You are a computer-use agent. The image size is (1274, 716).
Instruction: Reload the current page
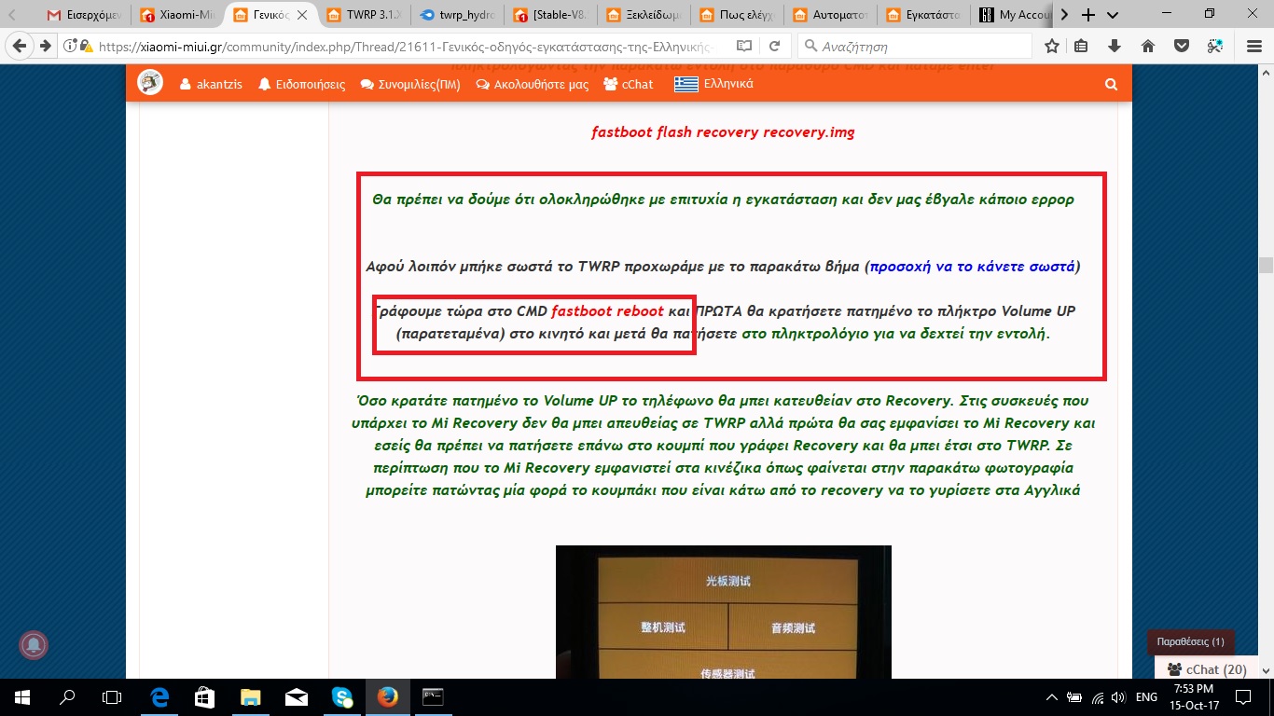pyautogui.click(x=774, y=46)
